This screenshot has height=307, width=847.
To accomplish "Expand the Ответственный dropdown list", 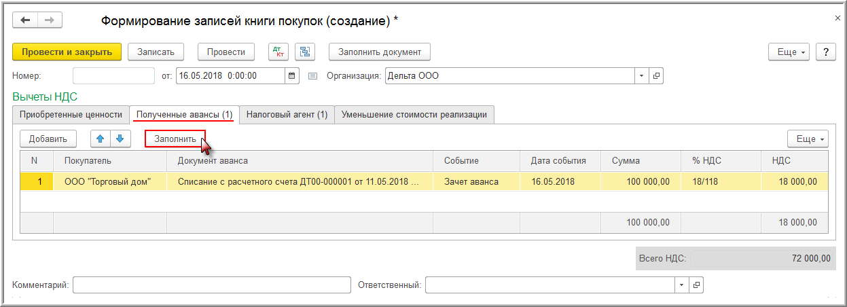I will click(x=681, y=285).
